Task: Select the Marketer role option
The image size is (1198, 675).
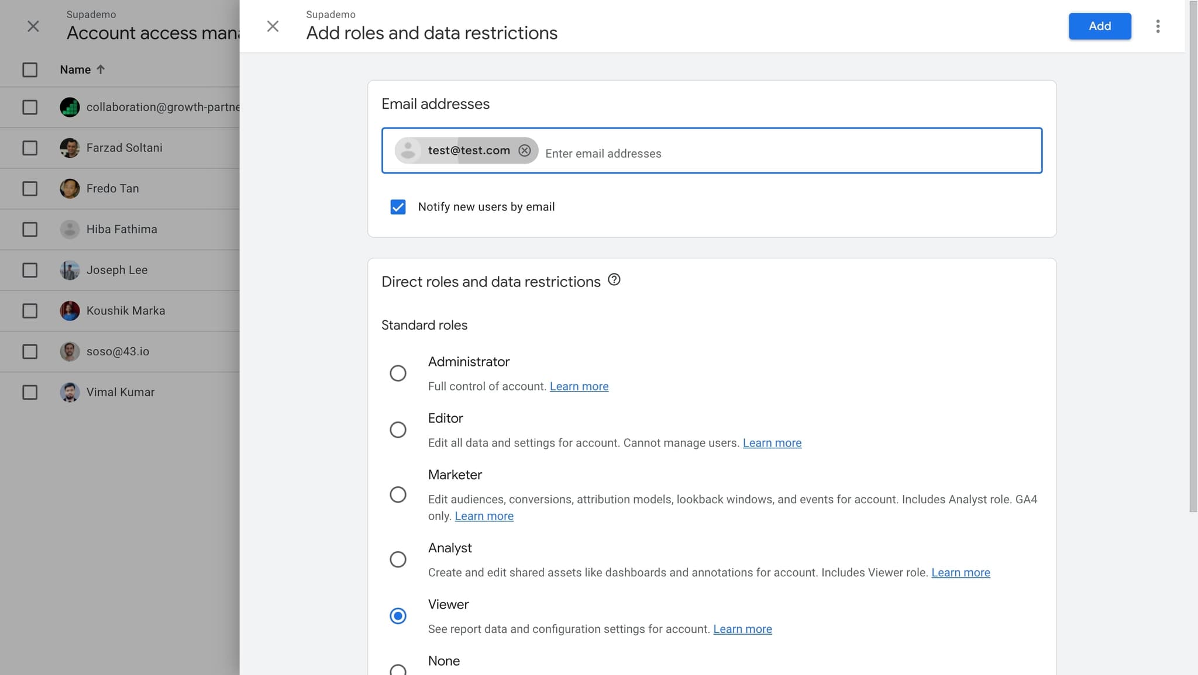Action: 398,494
